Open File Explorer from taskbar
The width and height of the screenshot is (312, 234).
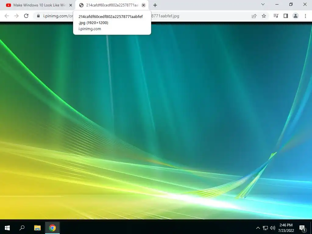click(37, 228)
